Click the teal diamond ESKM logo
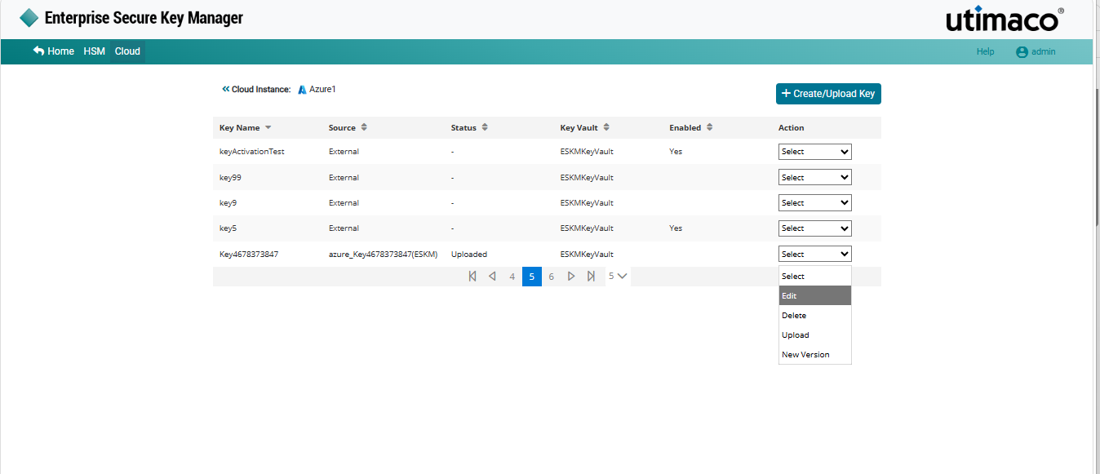 [x=29, y=18]
